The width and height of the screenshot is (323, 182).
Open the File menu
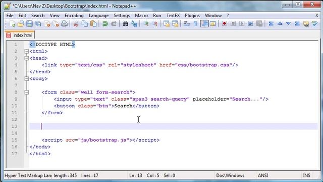point(10,16)
